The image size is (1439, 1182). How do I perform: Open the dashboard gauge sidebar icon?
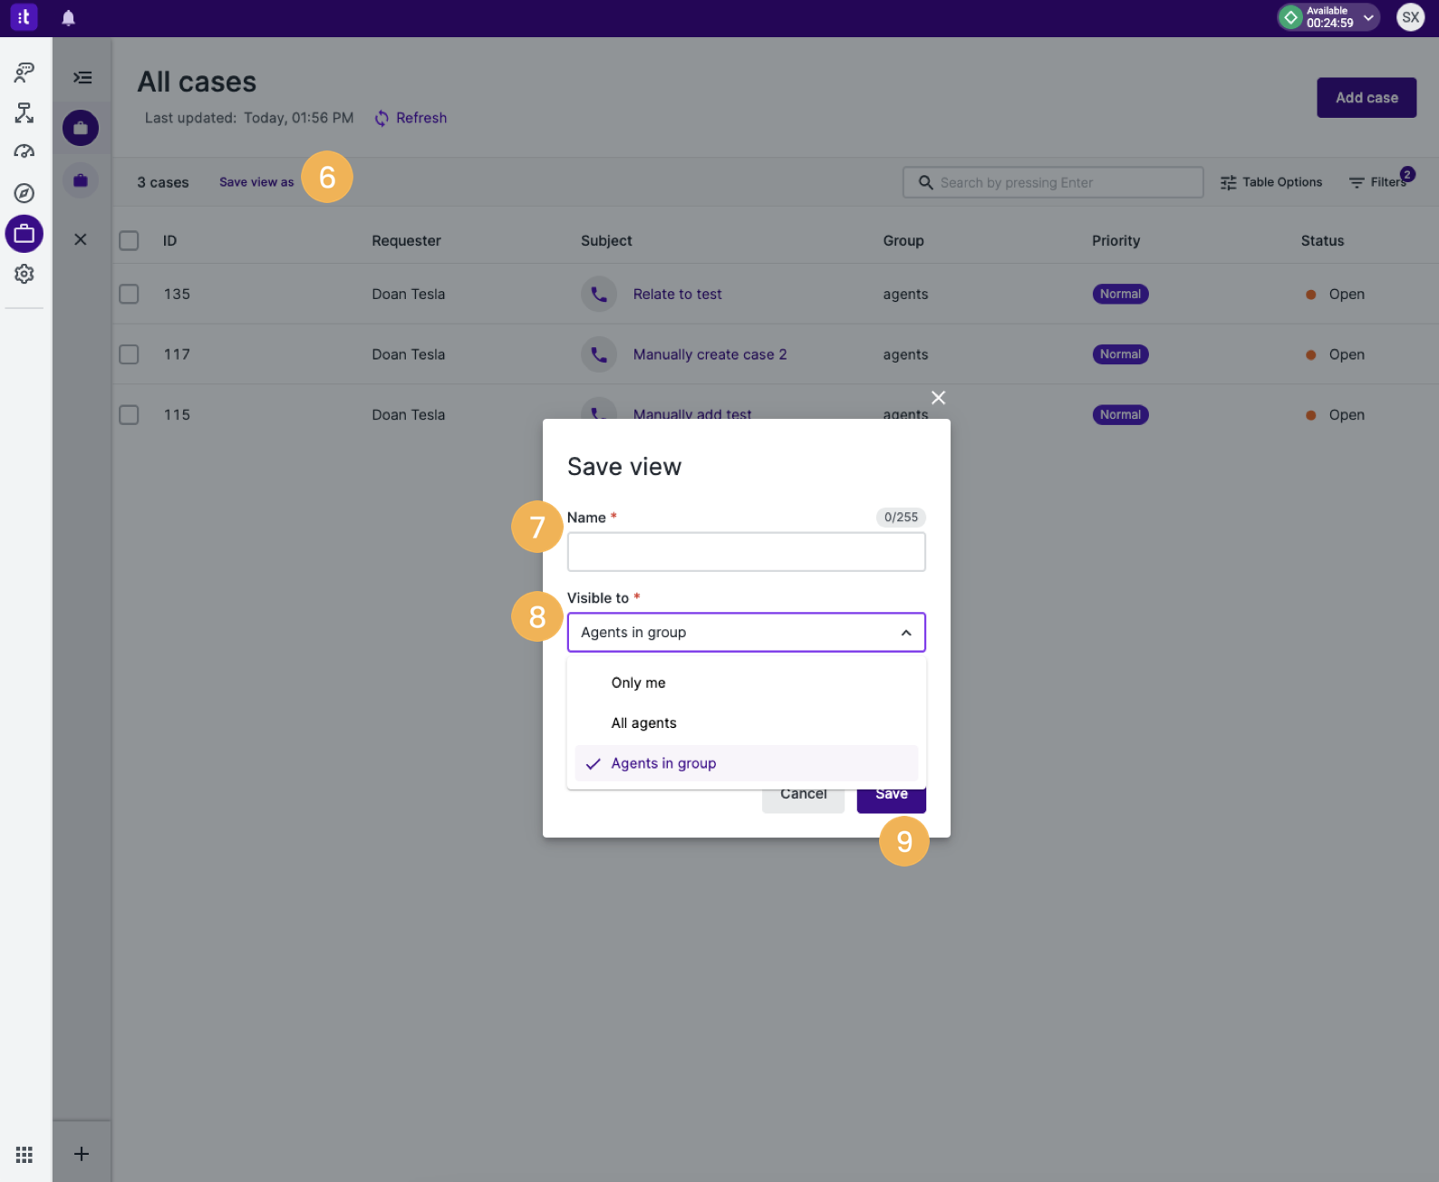24,151
